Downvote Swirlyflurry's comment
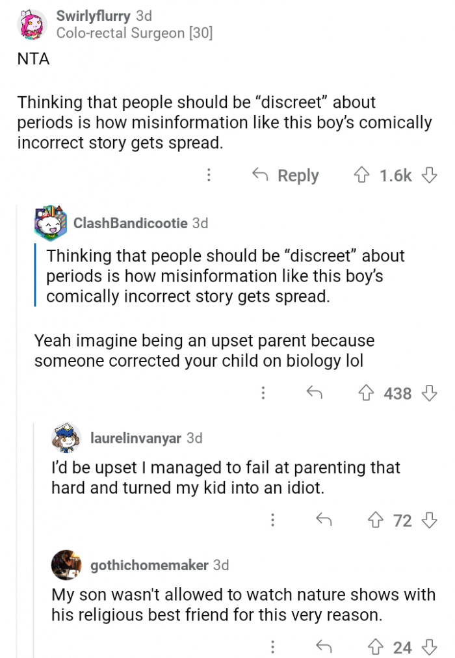 point(428,176)
